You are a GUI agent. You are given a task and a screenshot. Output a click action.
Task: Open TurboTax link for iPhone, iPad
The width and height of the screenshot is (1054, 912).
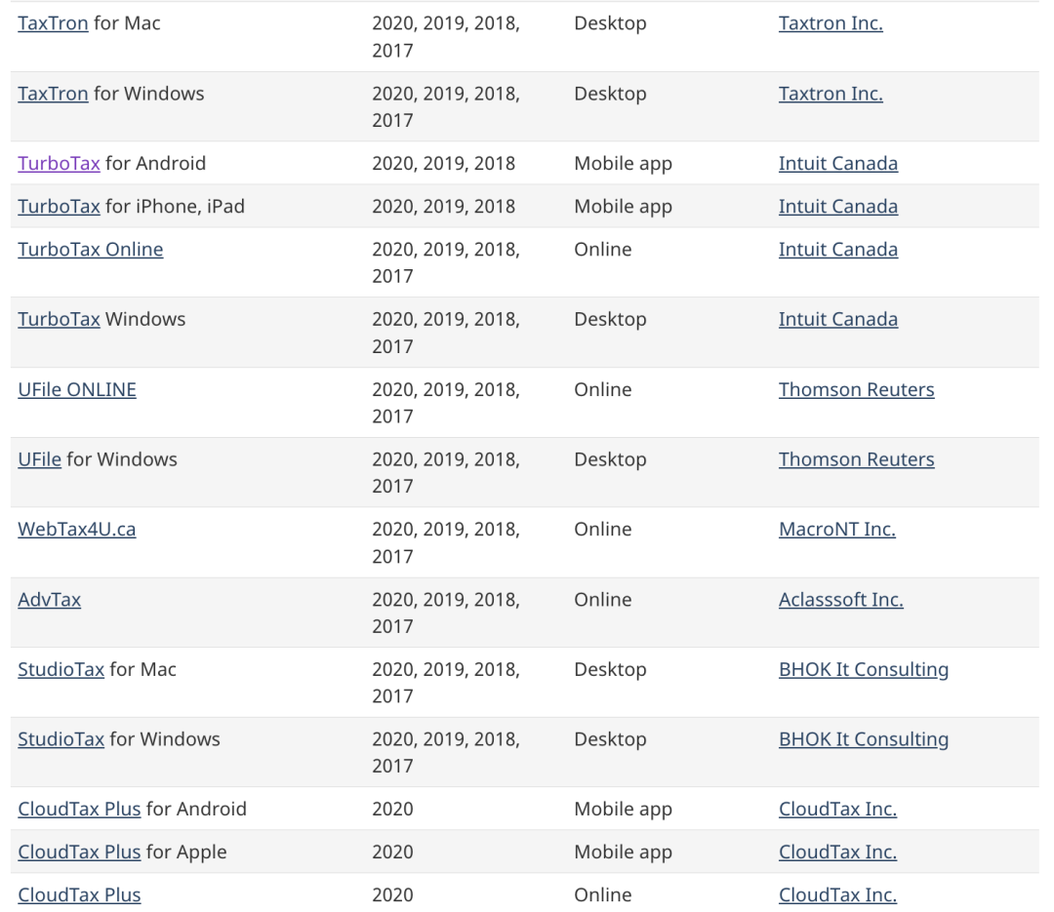pos(59,207)
